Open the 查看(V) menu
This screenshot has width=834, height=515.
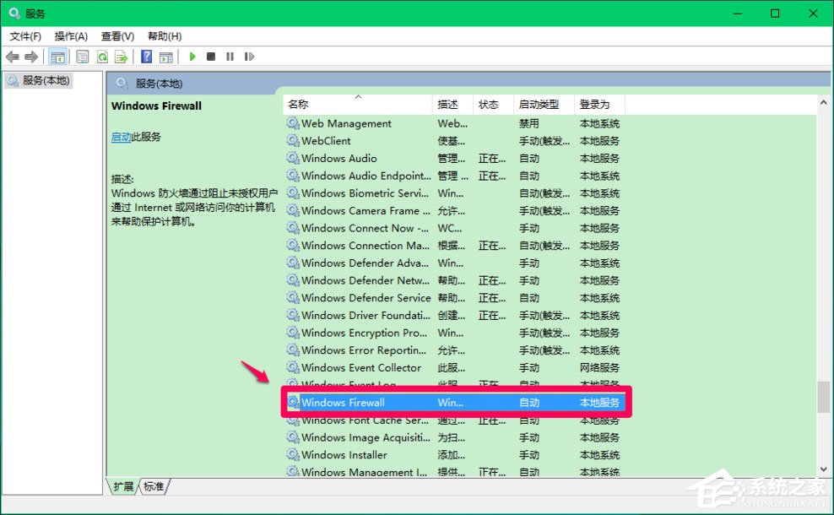pyautogui.click(x=117, y=36)
